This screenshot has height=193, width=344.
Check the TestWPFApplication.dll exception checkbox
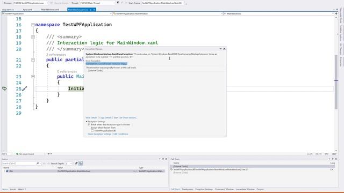point(92,131)
